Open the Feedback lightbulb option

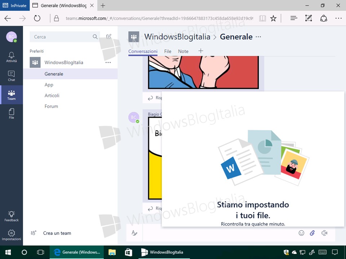click(x=11, y=216)
